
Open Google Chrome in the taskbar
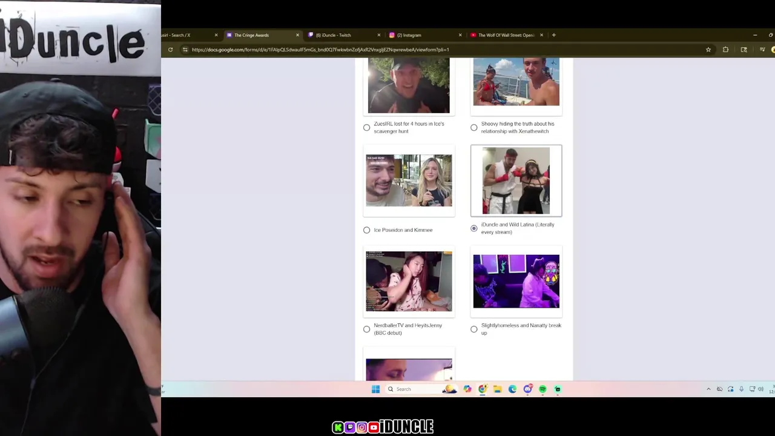(483, 389)
